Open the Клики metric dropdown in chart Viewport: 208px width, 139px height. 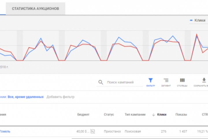click(x=199, y=21)
